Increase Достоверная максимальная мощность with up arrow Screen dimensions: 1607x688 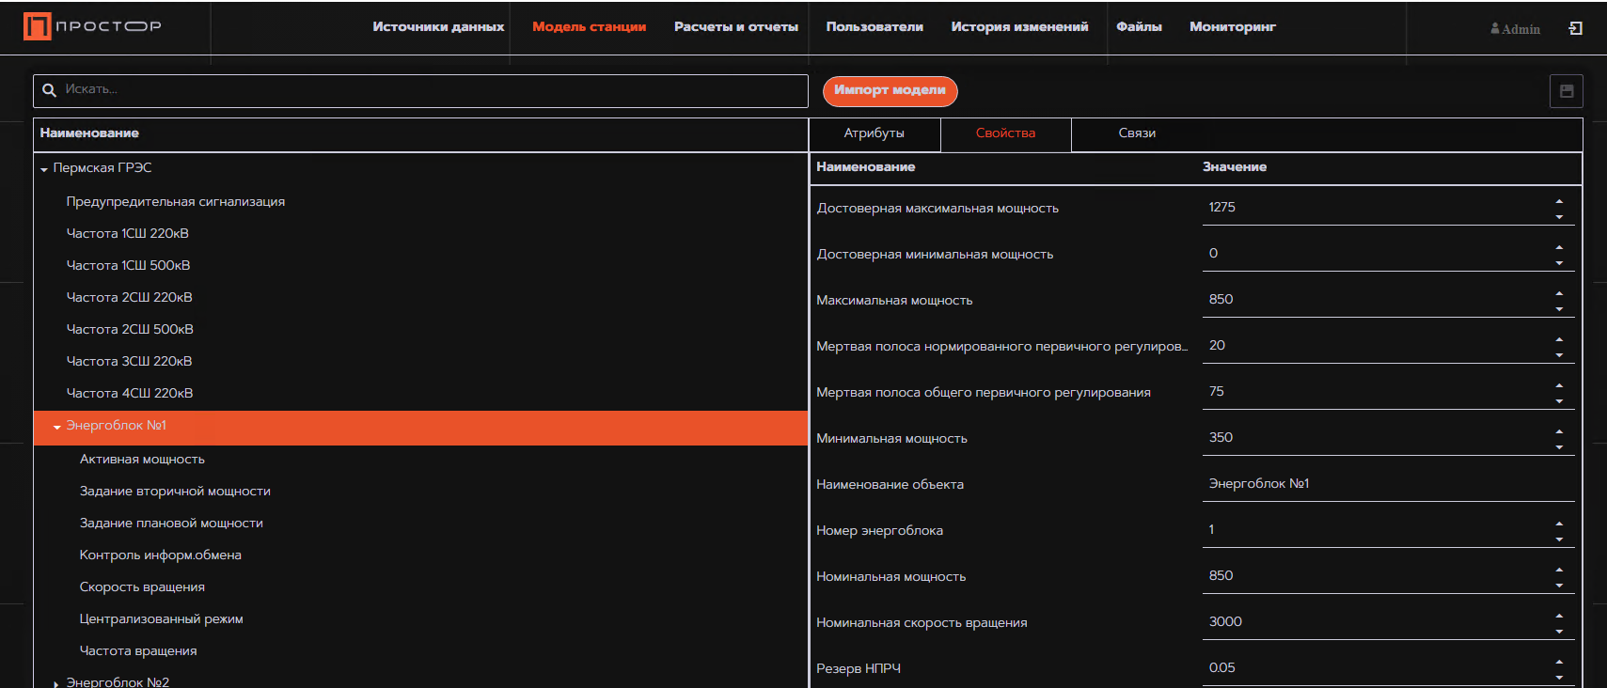point(1559,201)
